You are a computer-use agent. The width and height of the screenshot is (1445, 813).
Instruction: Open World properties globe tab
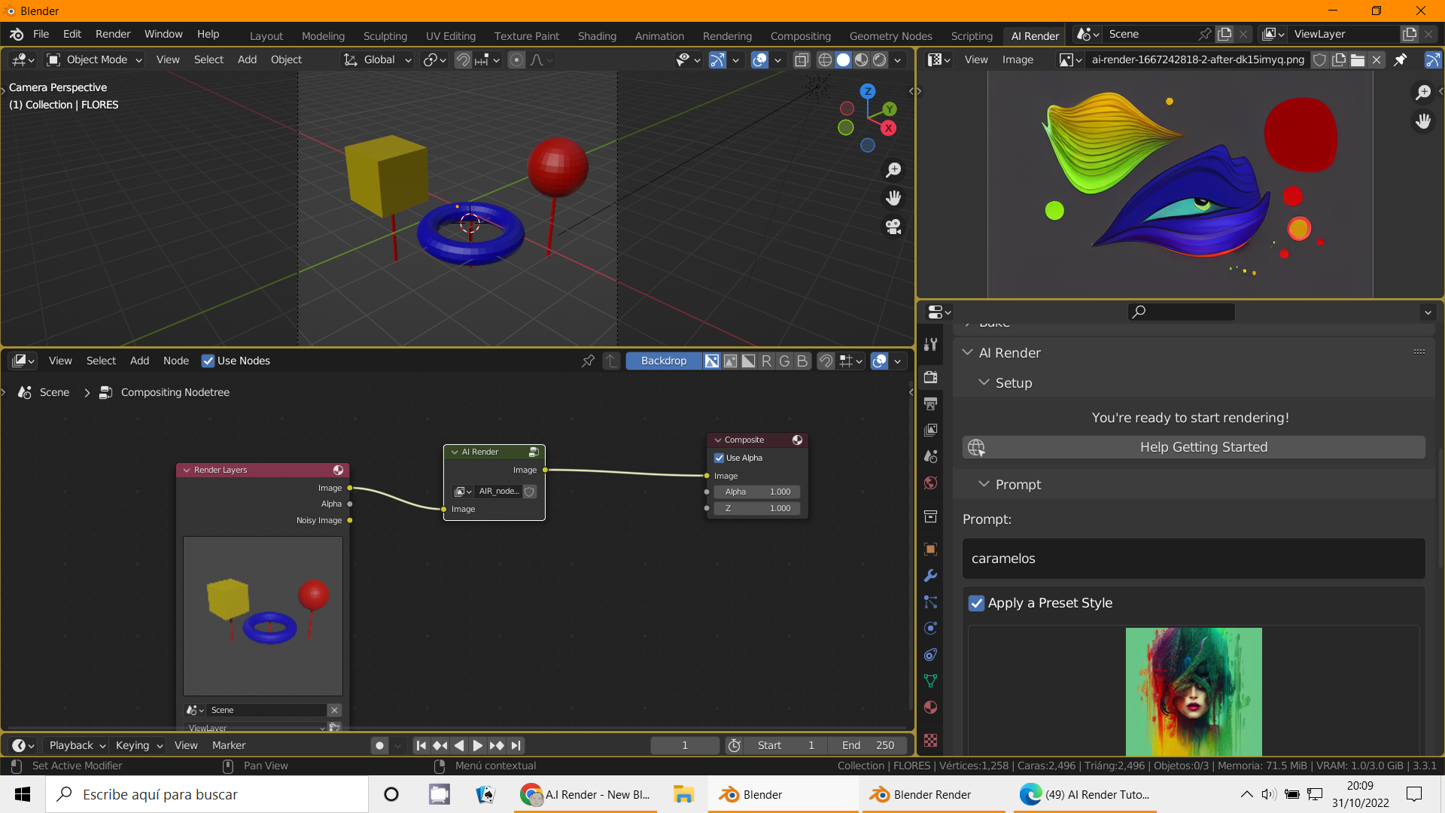click(x=931, y=483)
